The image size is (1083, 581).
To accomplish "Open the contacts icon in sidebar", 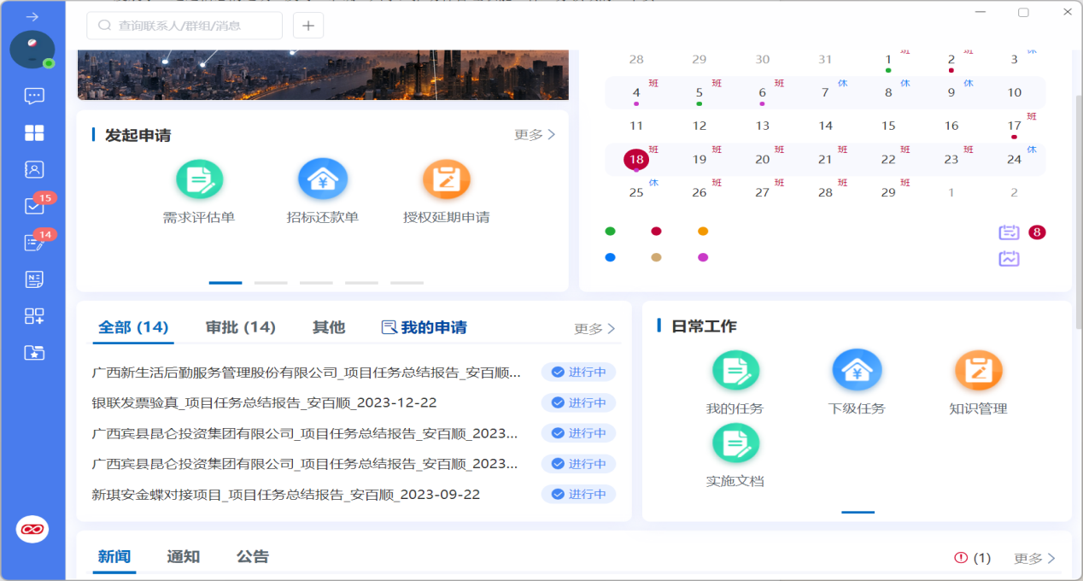I will (x=34, y=169).
